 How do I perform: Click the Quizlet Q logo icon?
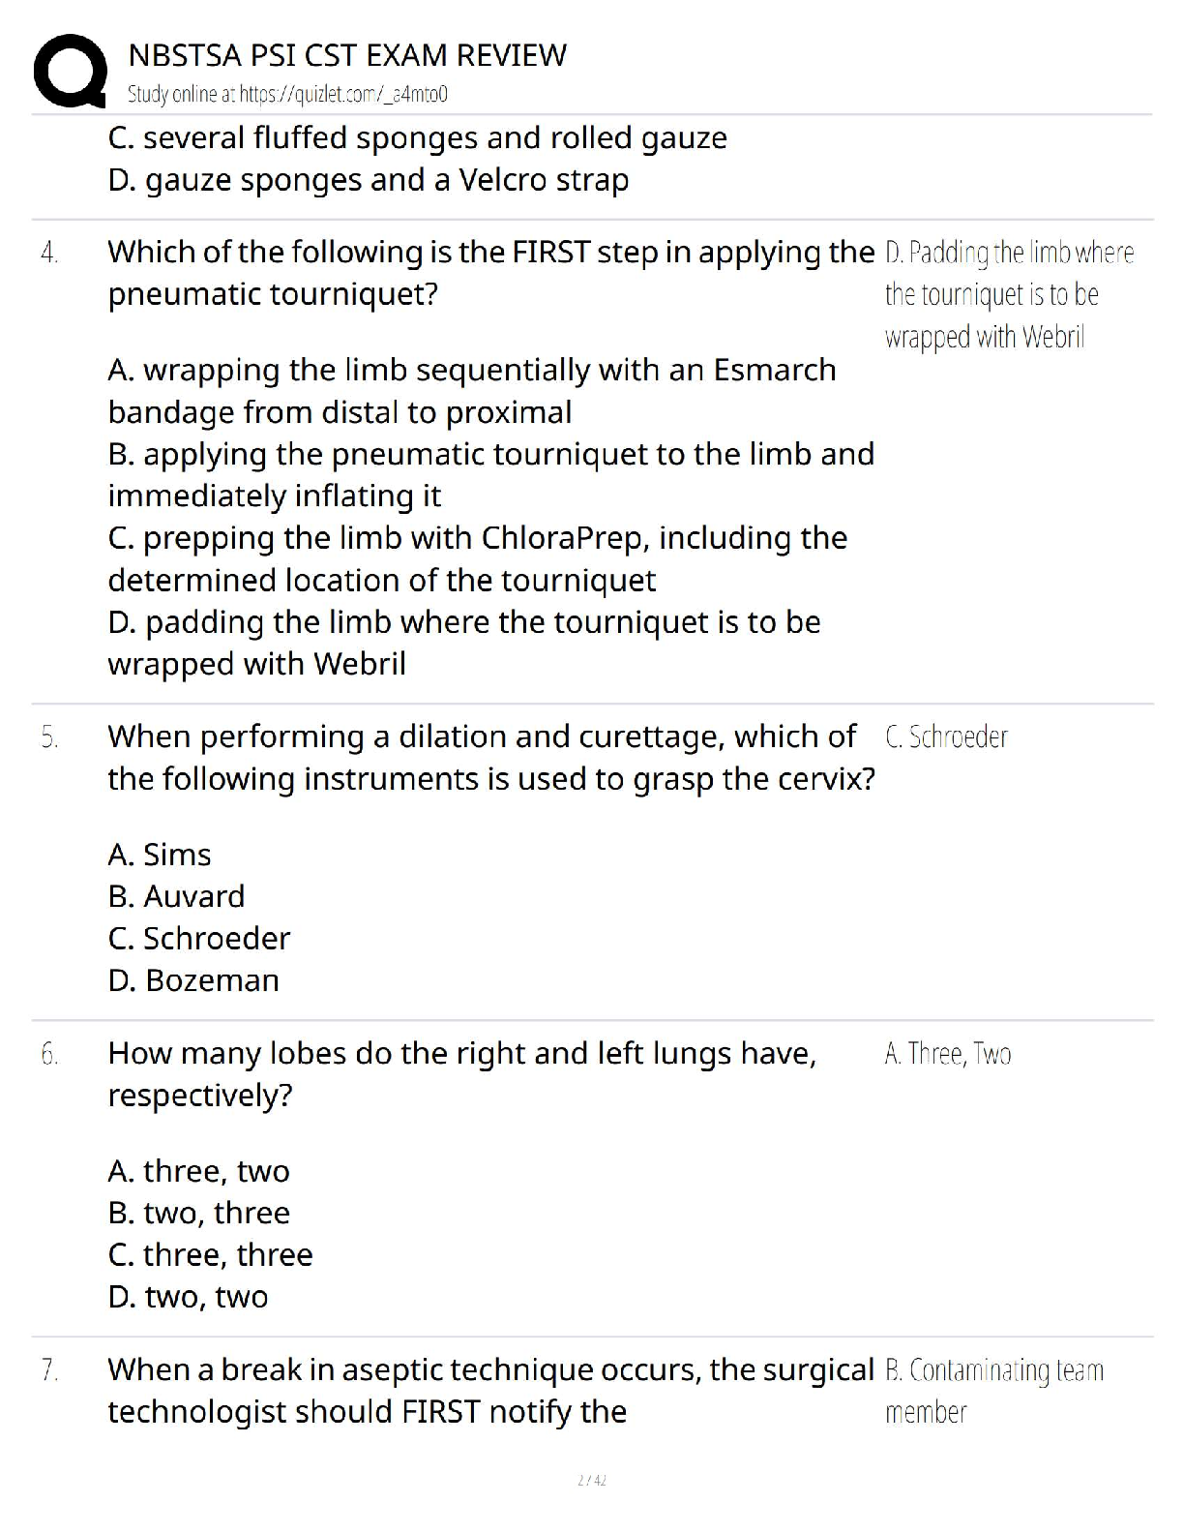click(70, 70)
